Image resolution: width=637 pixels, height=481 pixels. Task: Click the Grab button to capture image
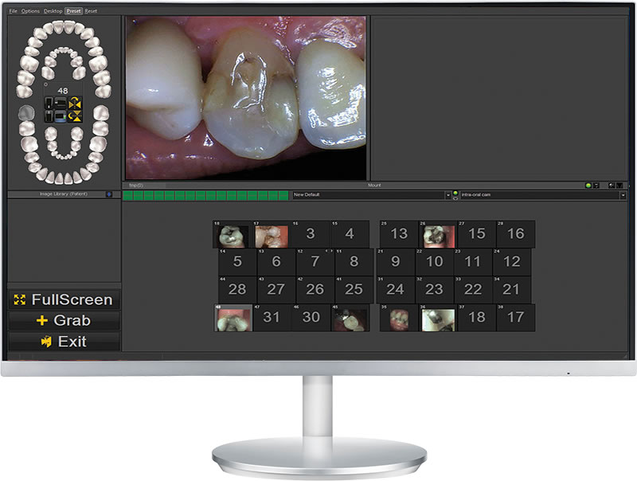(64, 320)
